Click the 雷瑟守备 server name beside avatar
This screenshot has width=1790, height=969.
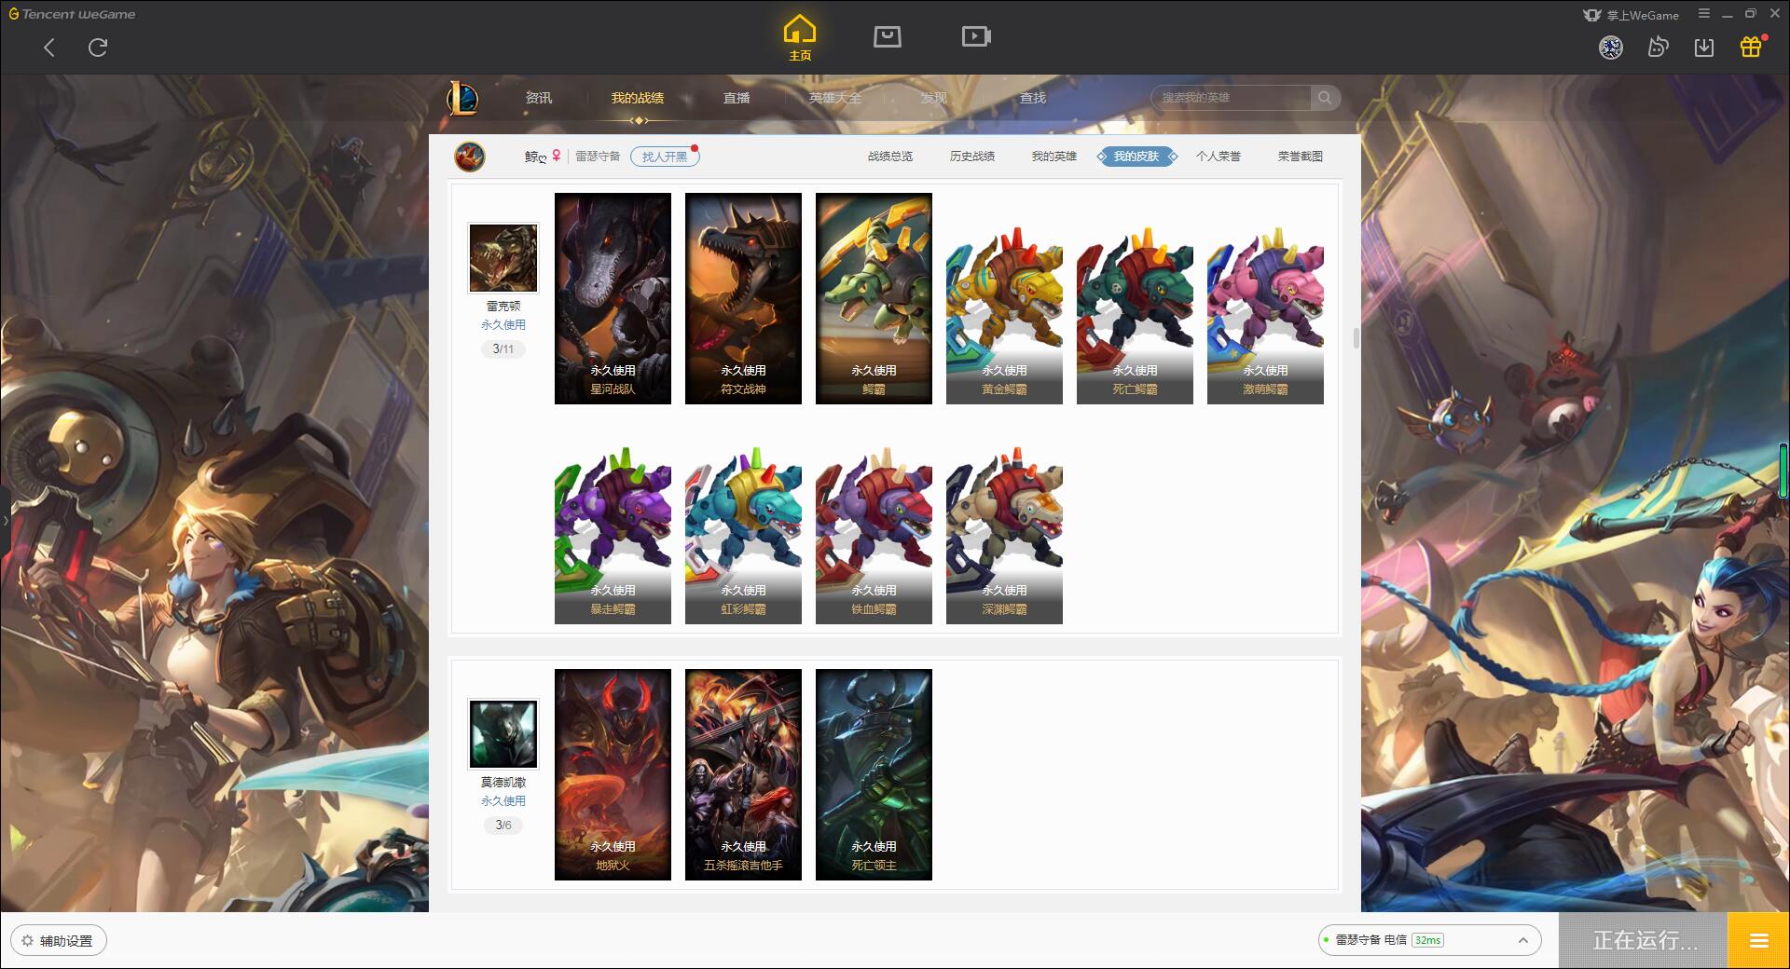598,157
